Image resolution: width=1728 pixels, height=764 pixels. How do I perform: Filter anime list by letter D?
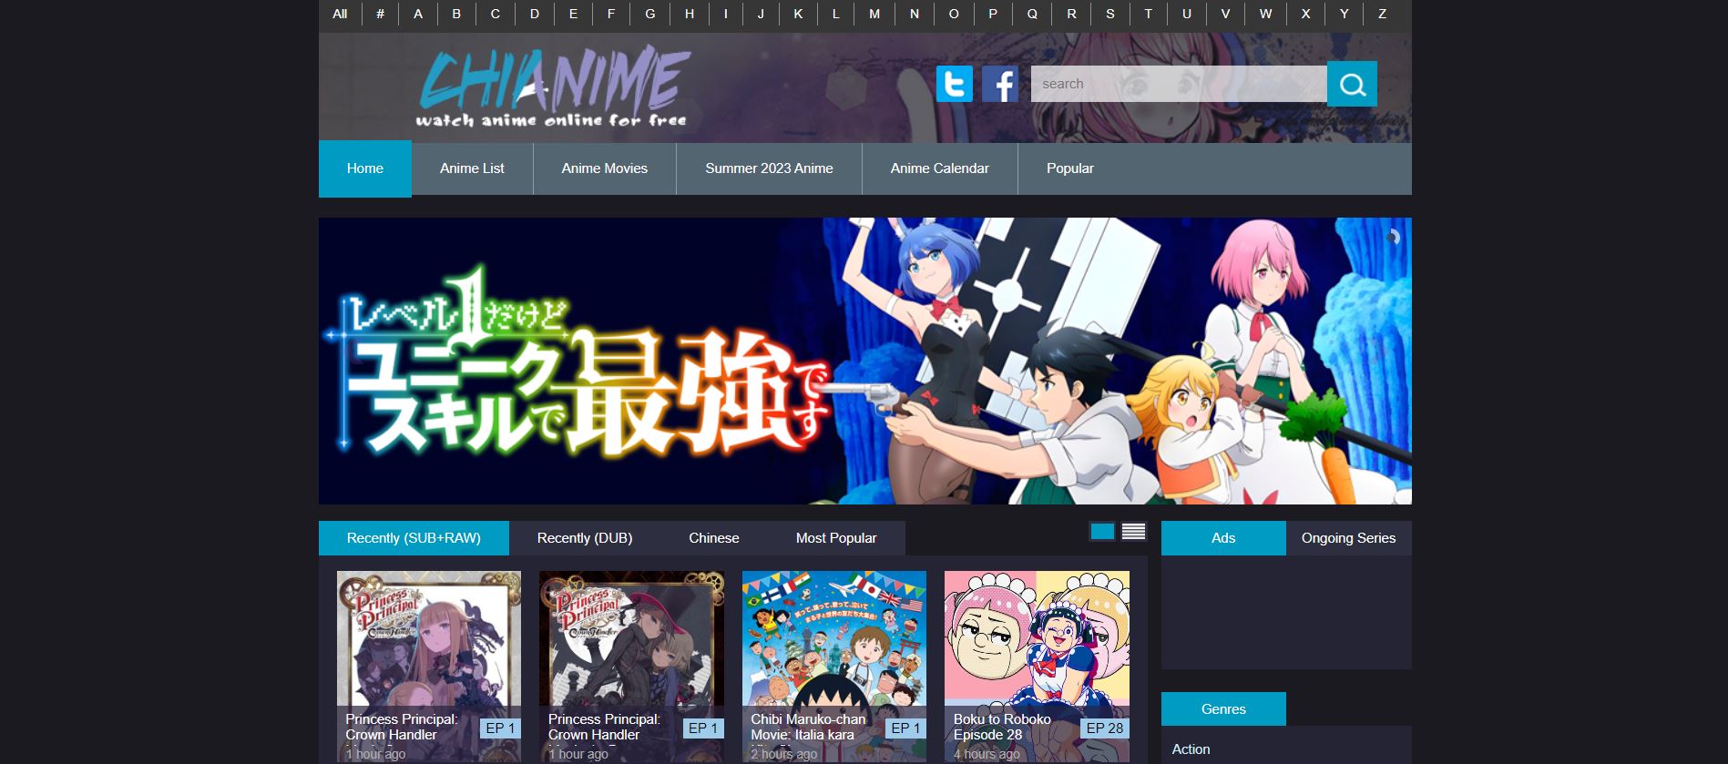(x=535, y=14)
